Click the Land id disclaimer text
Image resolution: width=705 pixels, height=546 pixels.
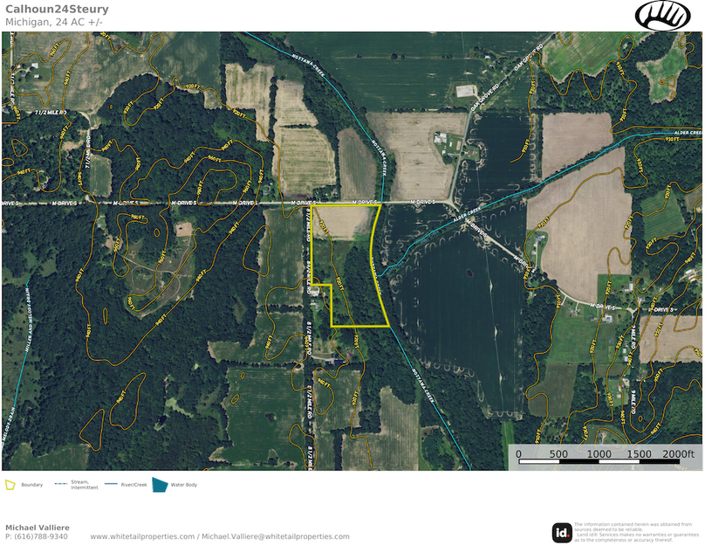click(x=636, y=532)
